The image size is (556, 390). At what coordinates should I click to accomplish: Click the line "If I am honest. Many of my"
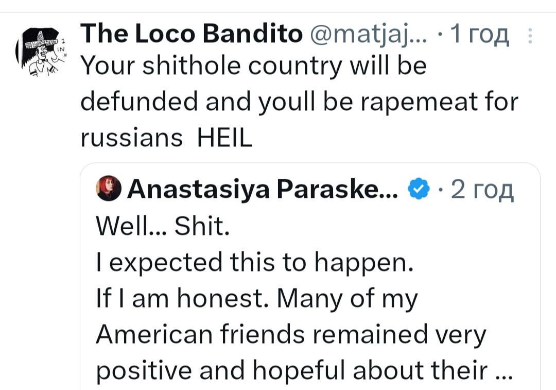click(x=256, y=299)
